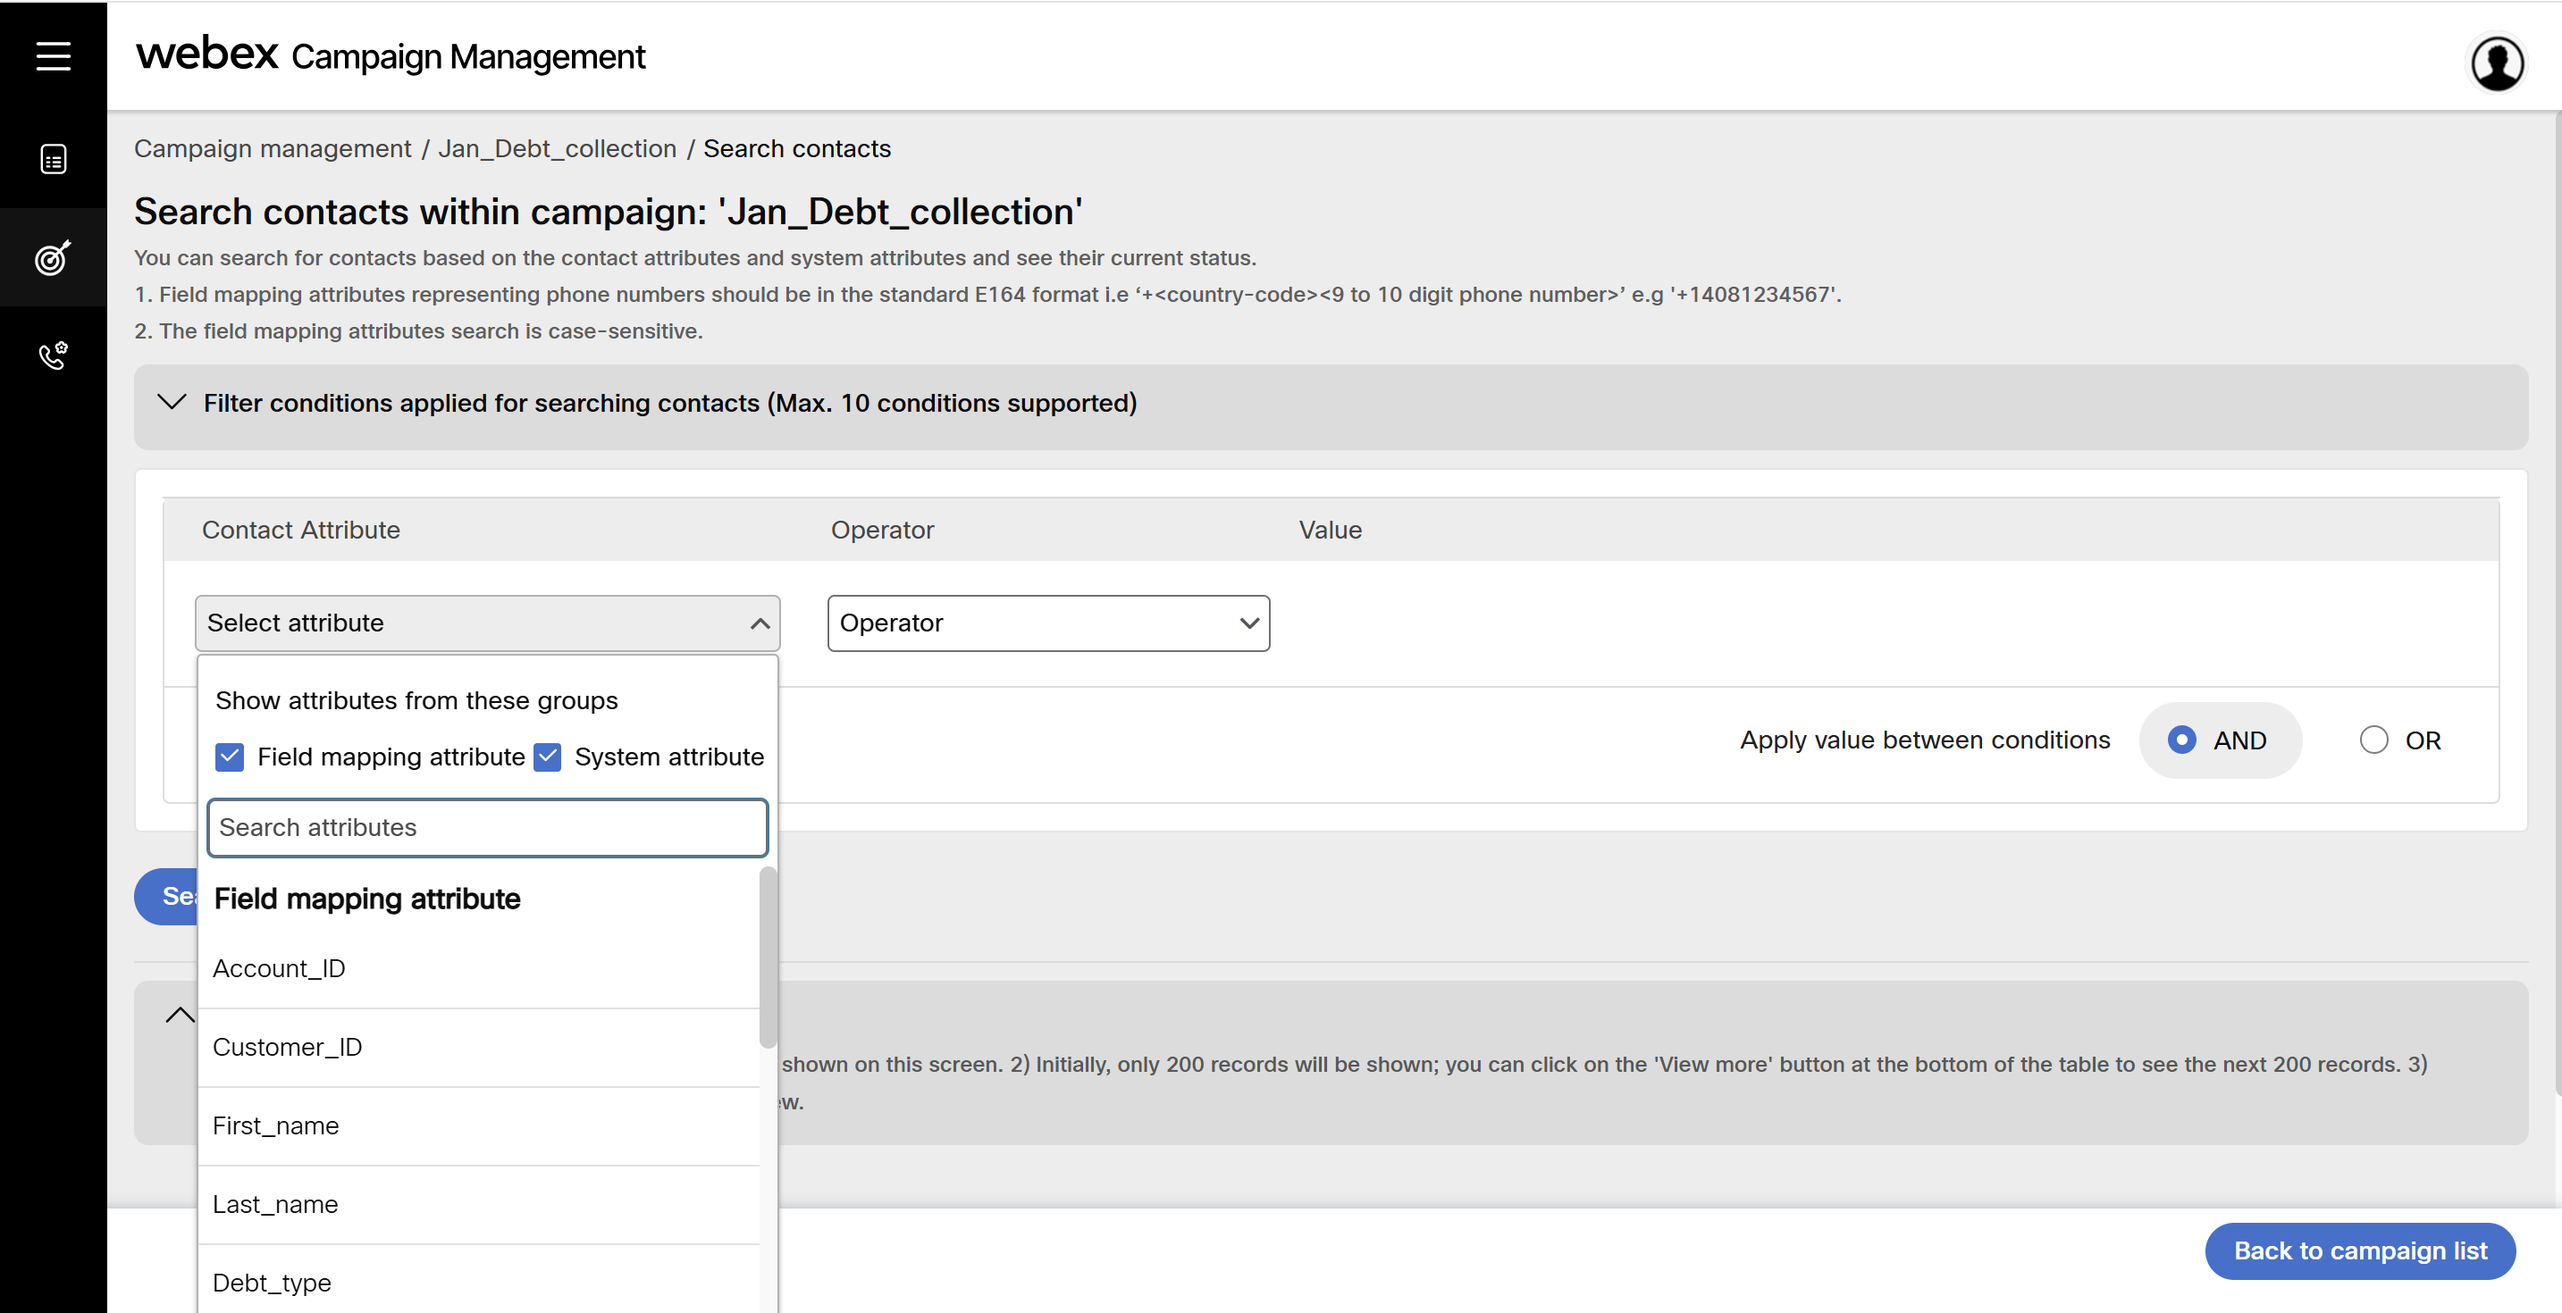Choose Account_ID from attribute list

(280, 968)
